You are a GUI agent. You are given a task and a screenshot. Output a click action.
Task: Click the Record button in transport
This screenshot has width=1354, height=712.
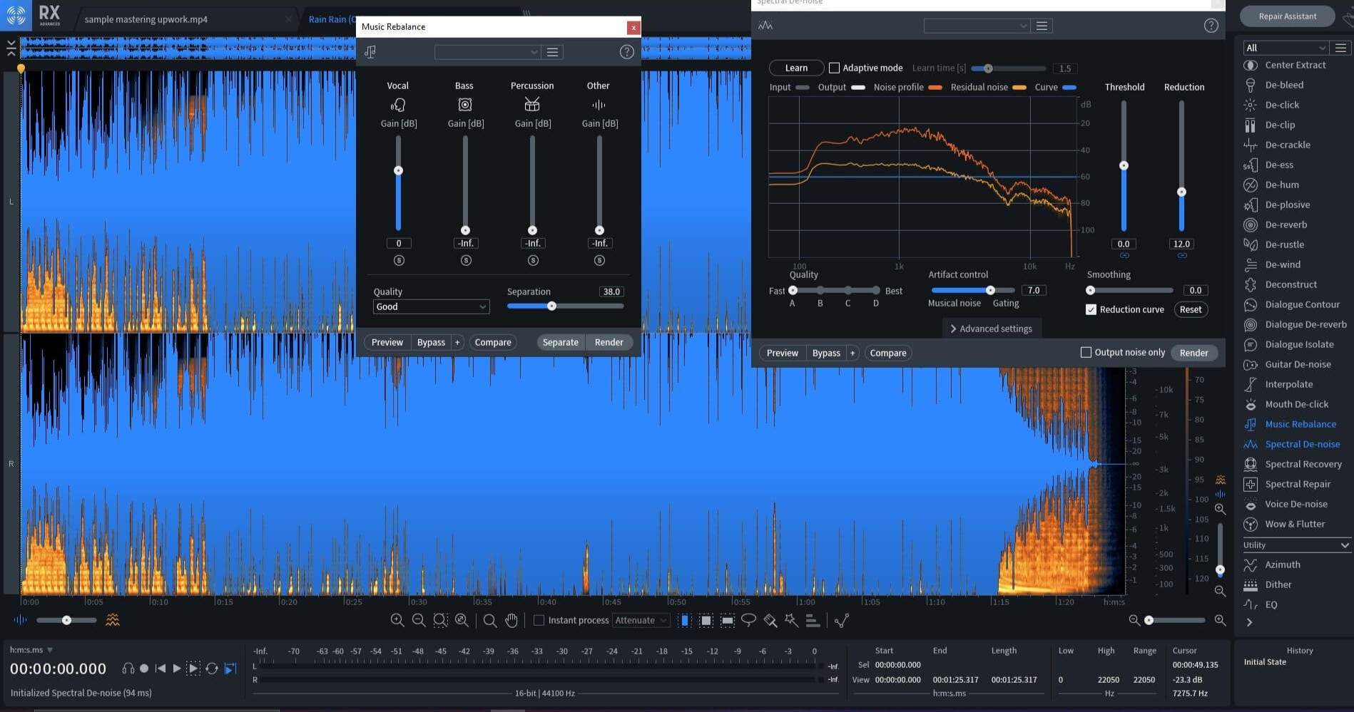pos(144,669)
